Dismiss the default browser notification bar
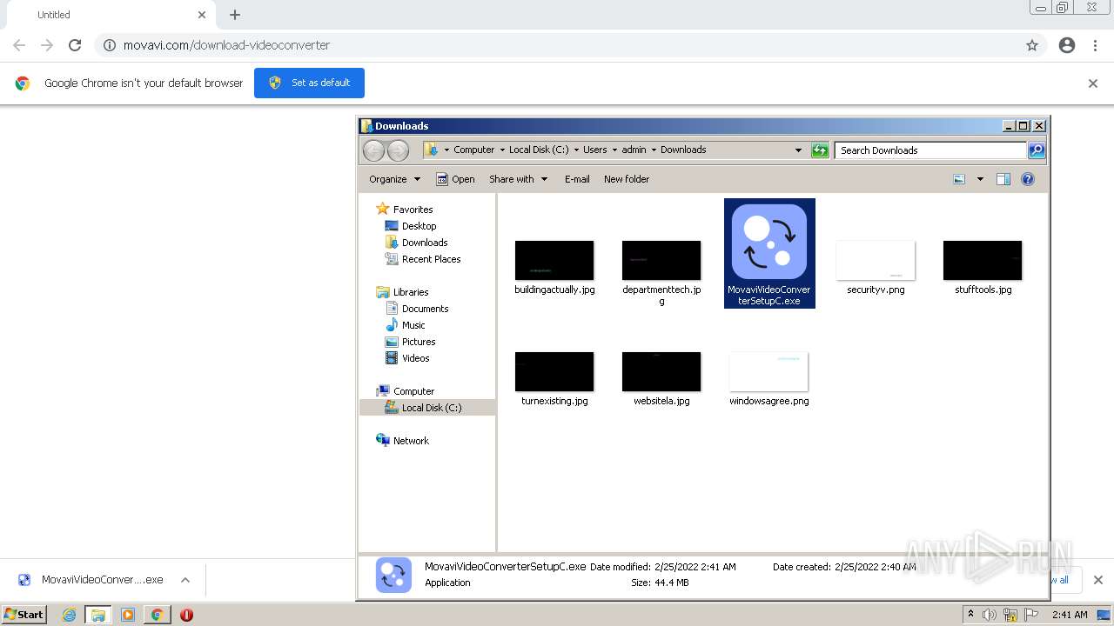Viewport: 1114px width, 626px height. (1093, 83)
